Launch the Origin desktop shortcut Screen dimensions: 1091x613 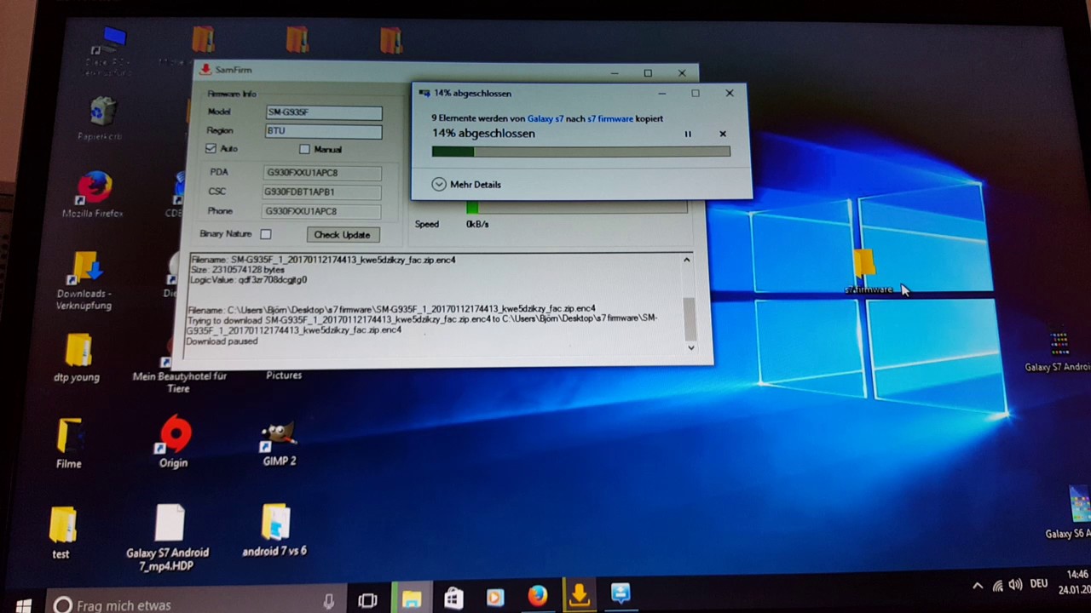pyautogui.click(x=174, y=441)
